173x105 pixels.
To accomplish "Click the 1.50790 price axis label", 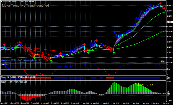I will click(x=170, y=63).
